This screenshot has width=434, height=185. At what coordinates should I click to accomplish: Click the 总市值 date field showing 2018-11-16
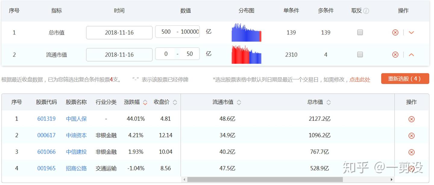click(x=119, y=32)
